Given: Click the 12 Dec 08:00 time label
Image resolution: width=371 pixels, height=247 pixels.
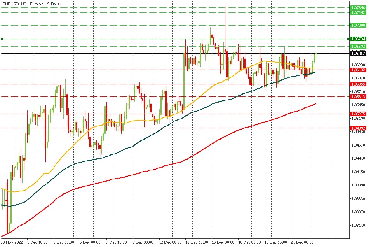Looking at the screenshot, I should pos(170,242).
